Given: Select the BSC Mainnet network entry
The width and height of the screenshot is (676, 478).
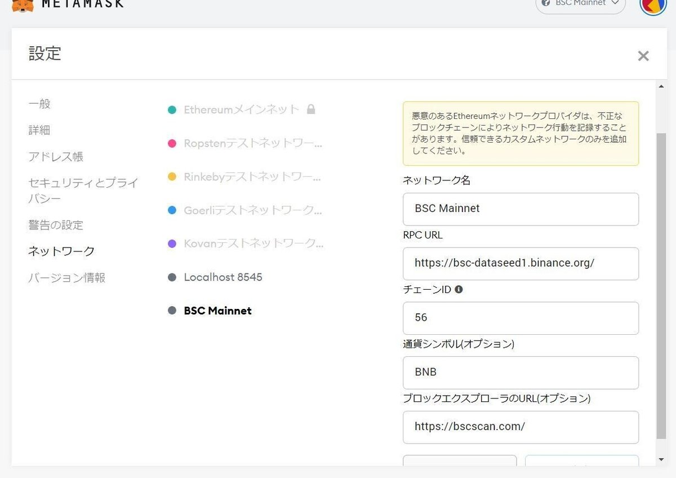Looking at the screenshot, I should 217,311.
